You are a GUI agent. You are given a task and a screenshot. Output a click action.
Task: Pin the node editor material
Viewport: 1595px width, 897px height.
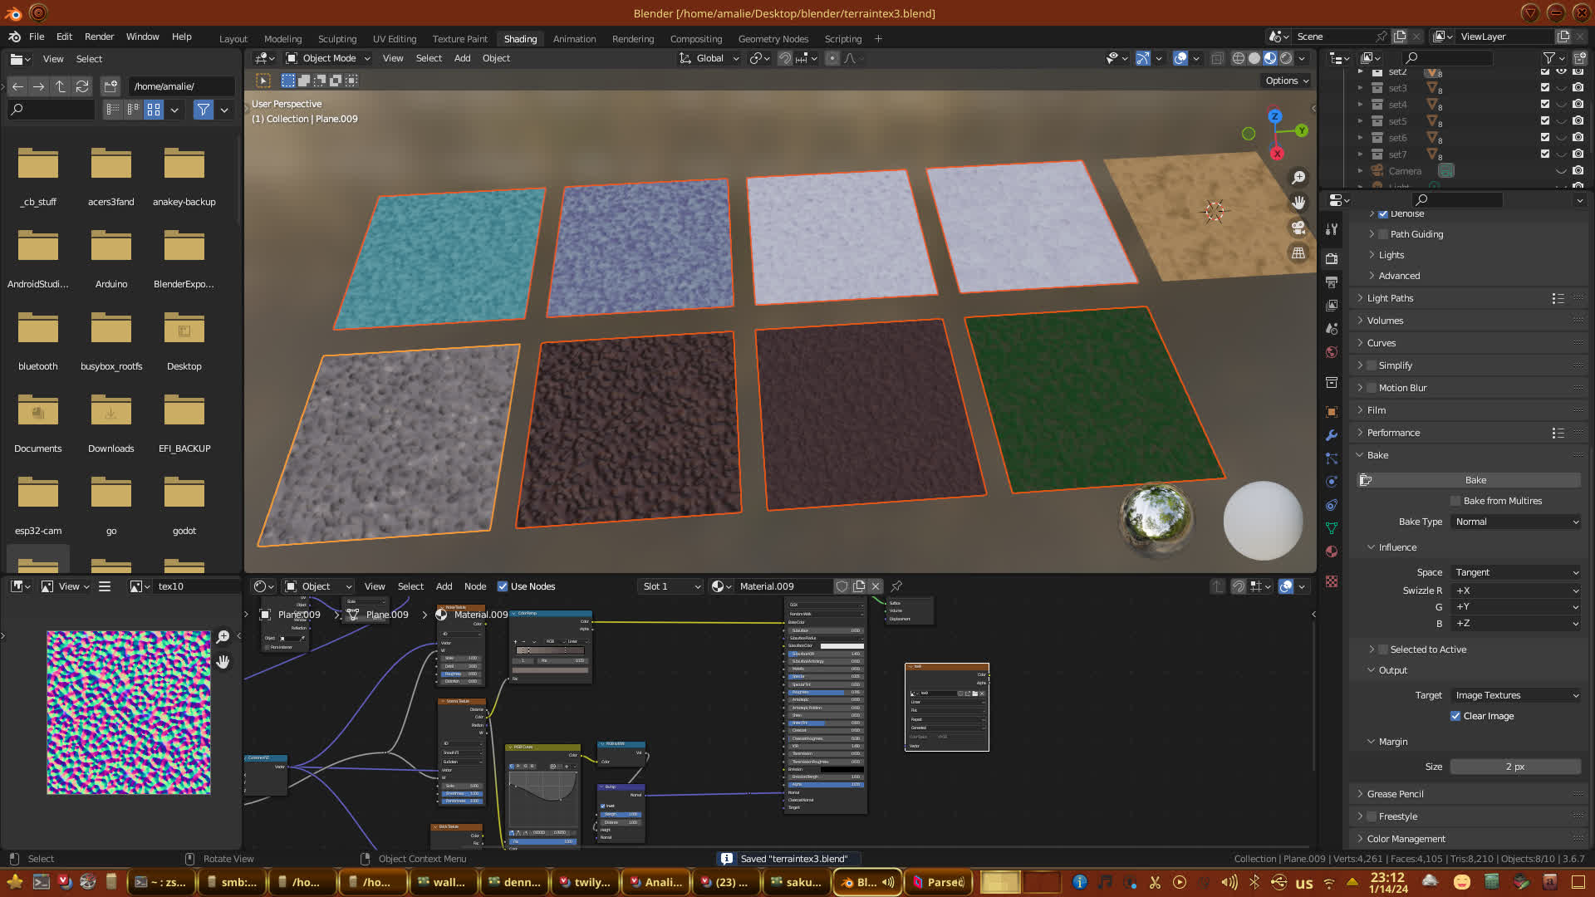tap(896, 586)
